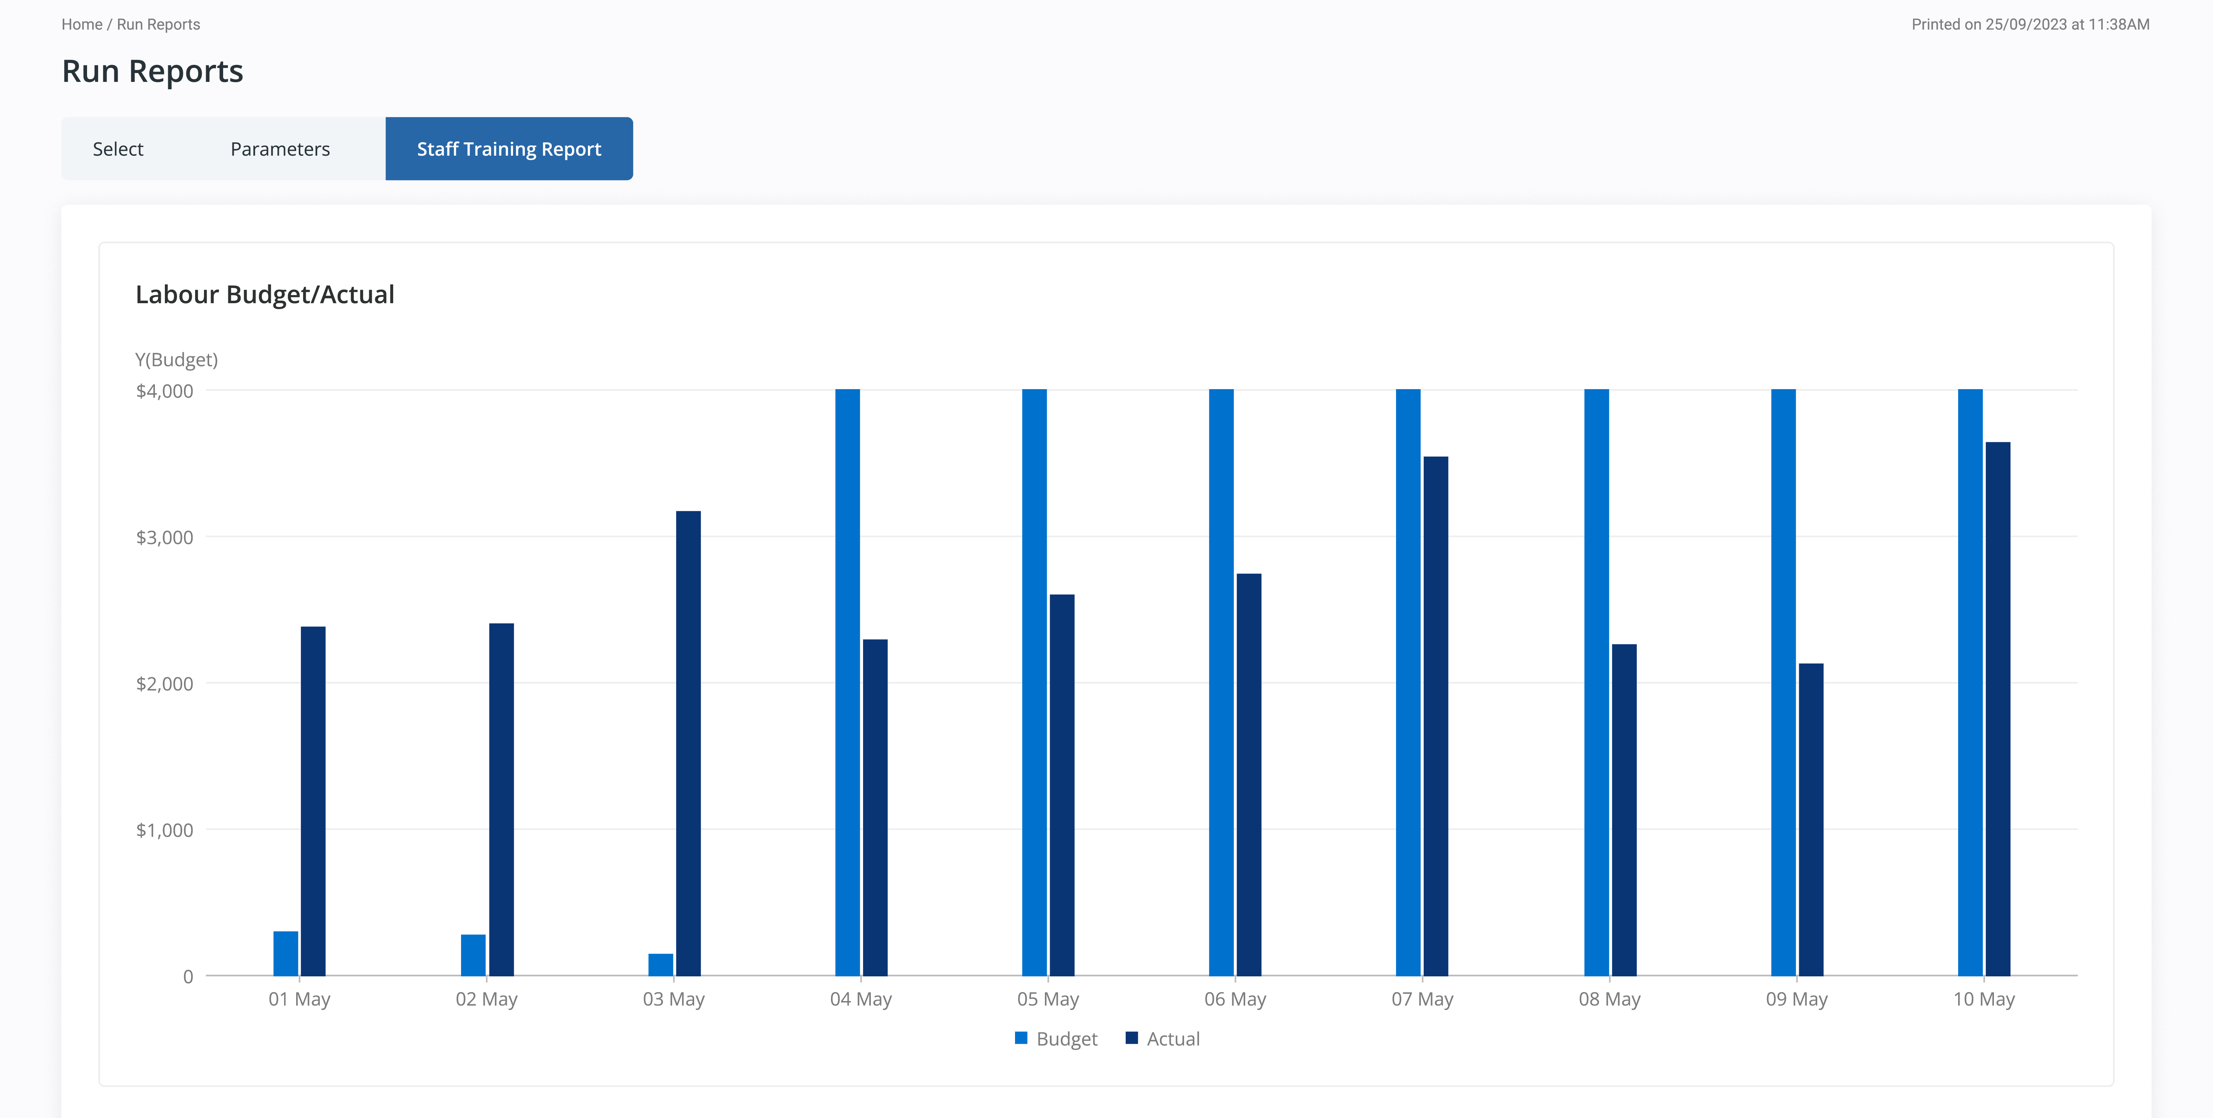Select the 10 May Actual bar
The image size is (2213, 1118).
pyautogui.click(x=1998, y=709)
